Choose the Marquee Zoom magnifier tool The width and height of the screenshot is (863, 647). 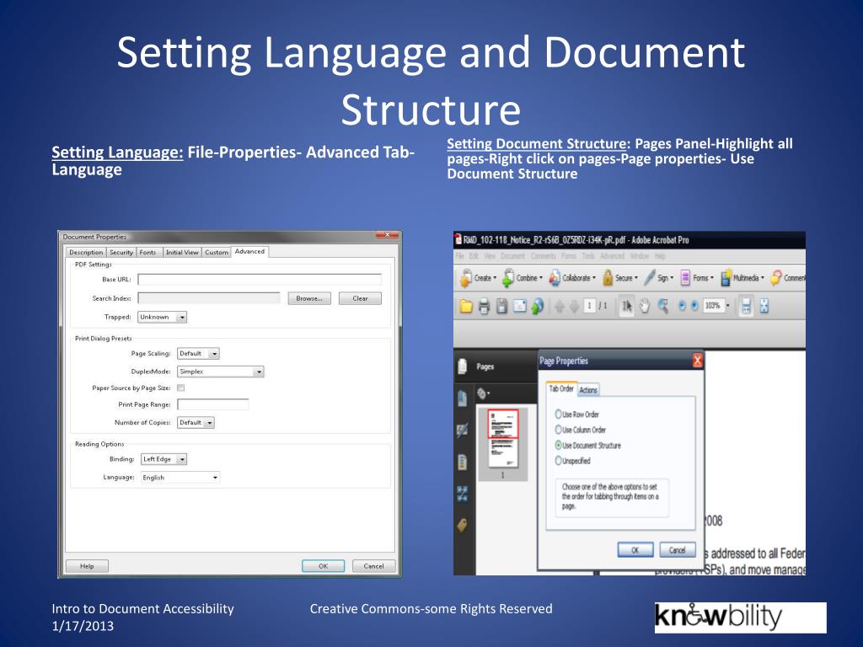pos(663,306)
